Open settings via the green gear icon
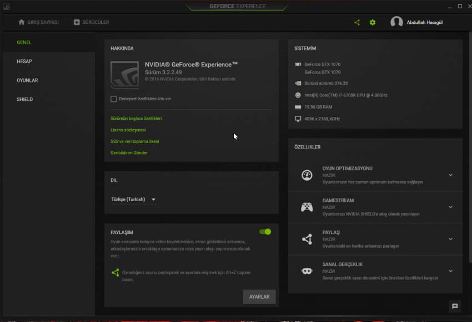Viewport: 472px width, 322px height. point(373,22)
